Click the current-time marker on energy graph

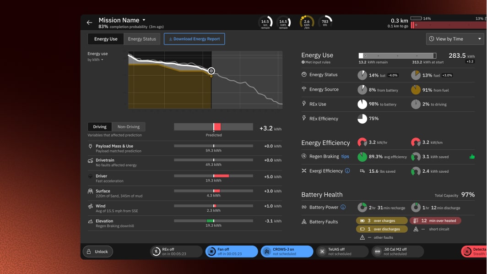pos(211,71)
